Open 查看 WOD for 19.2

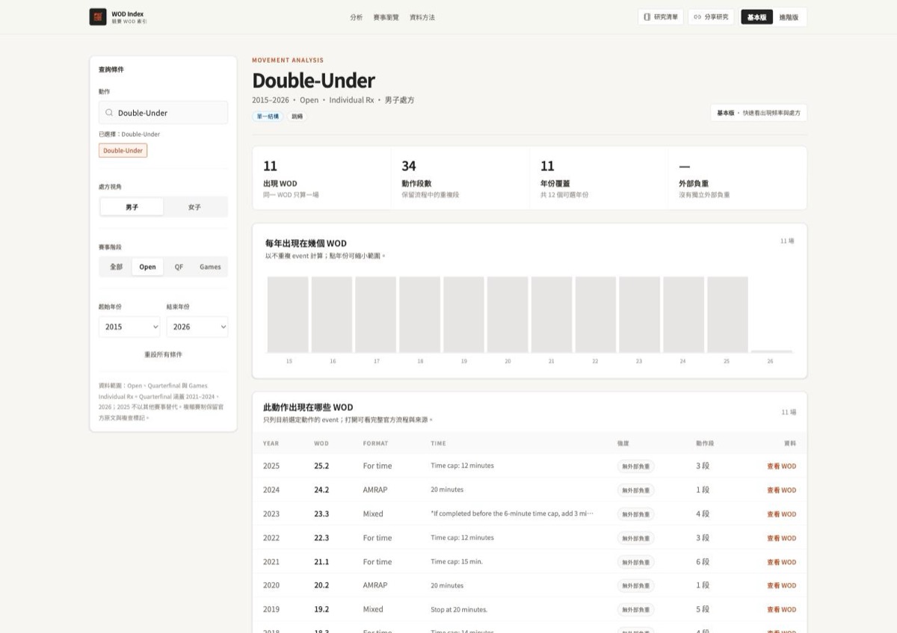(x=781, y=609)
